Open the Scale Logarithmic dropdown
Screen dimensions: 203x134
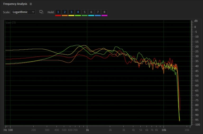pyautogui.click(x=23, y=12)
